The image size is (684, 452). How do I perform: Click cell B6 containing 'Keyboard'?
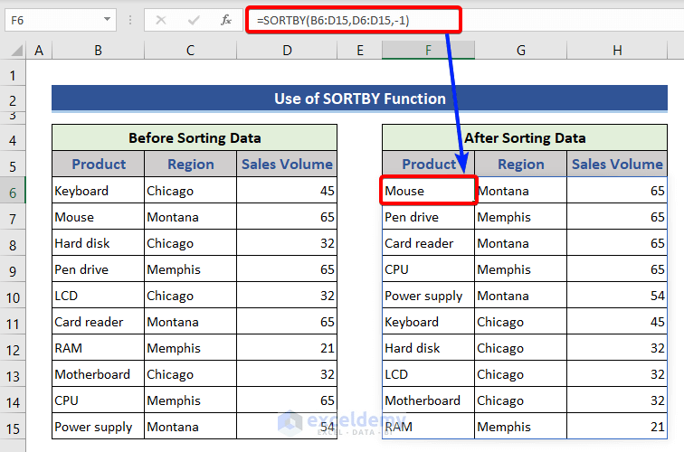point(98,191)
